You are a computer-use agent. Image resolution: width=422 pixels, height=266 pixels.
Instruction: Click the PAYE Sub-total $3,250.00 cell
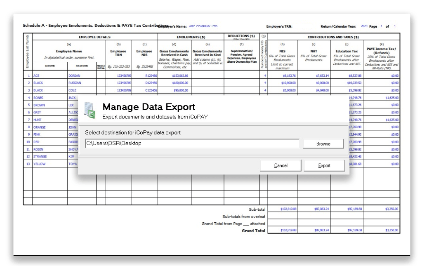click(382, 209)
